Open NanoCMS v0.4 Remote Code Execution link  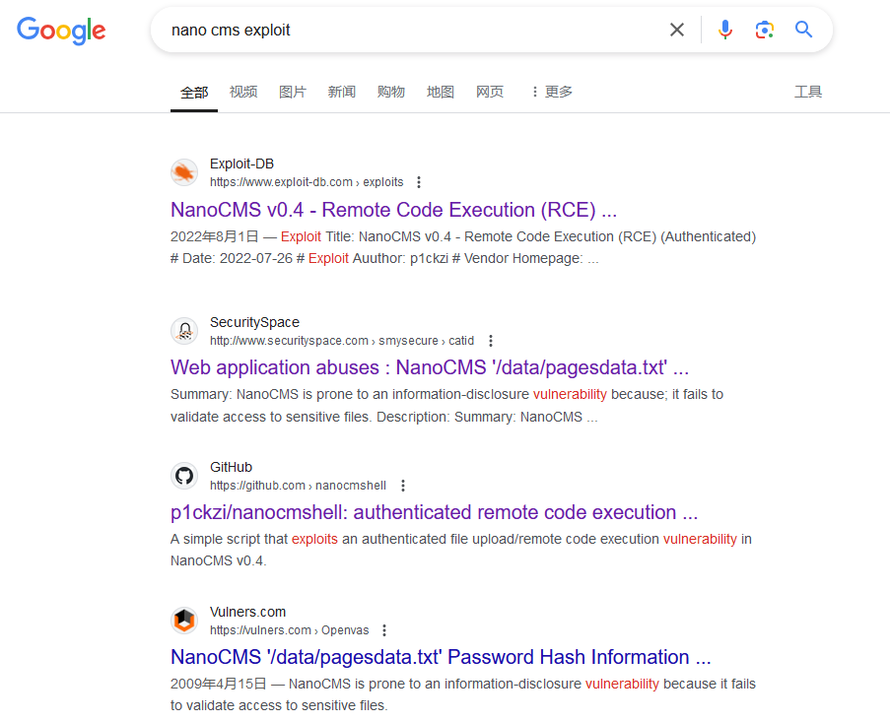pos(394,210)
